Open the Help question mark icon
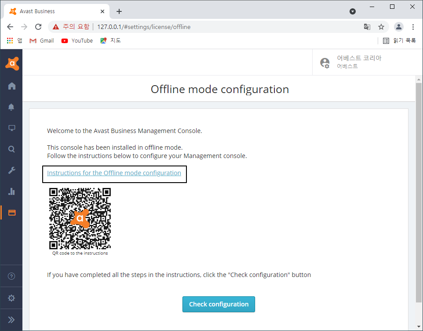The height and width of the screenshot is (331, 423). click(11, 276)
